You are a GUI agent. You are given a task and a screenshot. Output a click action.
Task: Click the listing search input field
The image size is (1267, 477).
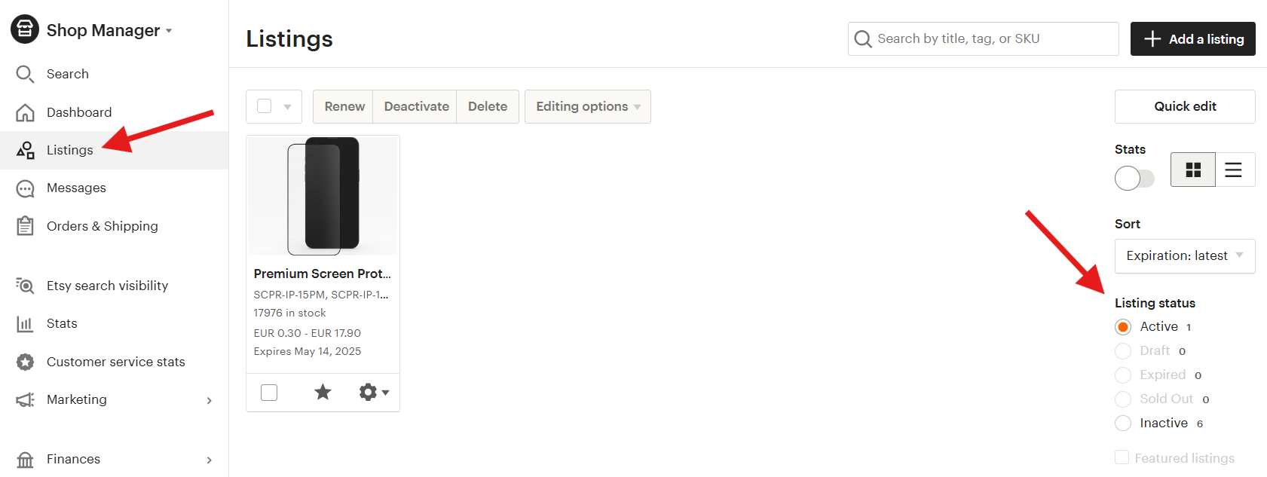(983, 39)
